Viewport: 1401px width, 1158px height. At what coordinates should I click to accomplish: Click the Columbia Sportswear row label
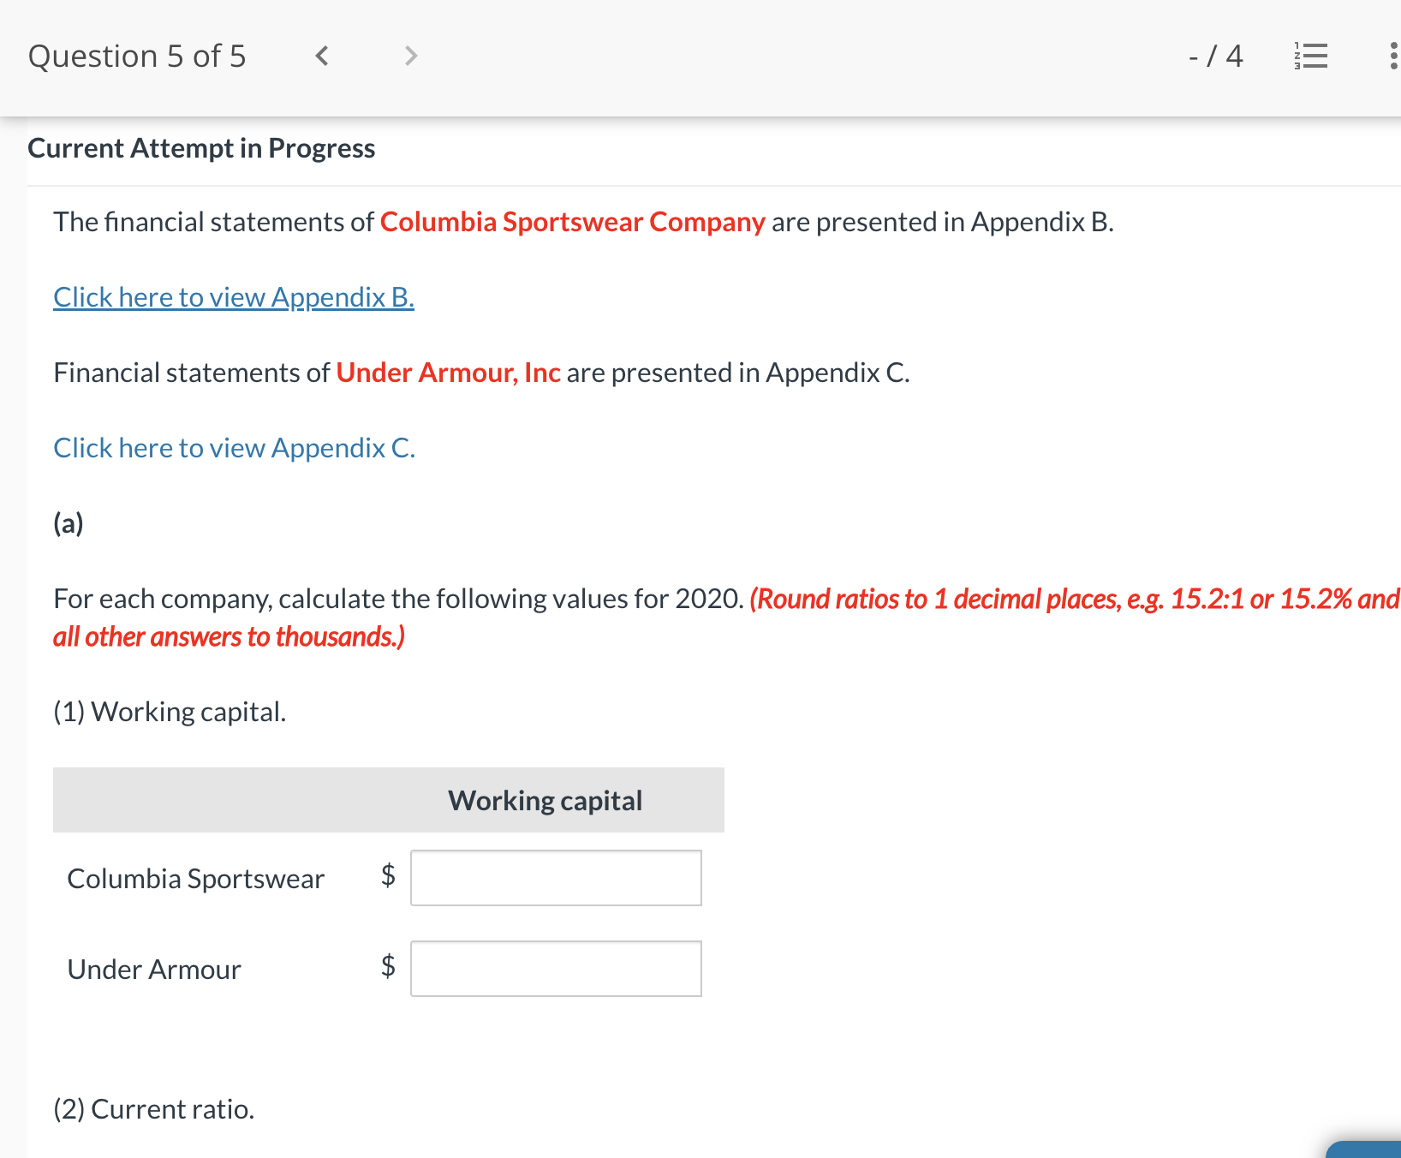196,879
